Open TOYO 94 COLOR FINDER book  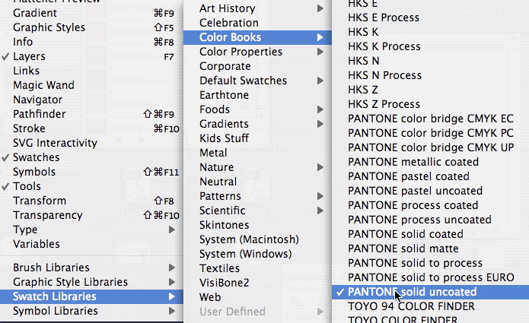tap(431, 306)
